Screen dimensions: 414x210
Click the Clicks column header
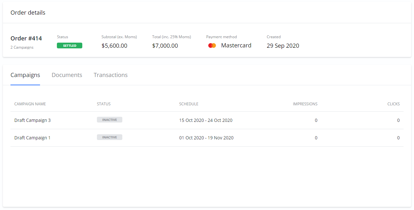(393, 104)
